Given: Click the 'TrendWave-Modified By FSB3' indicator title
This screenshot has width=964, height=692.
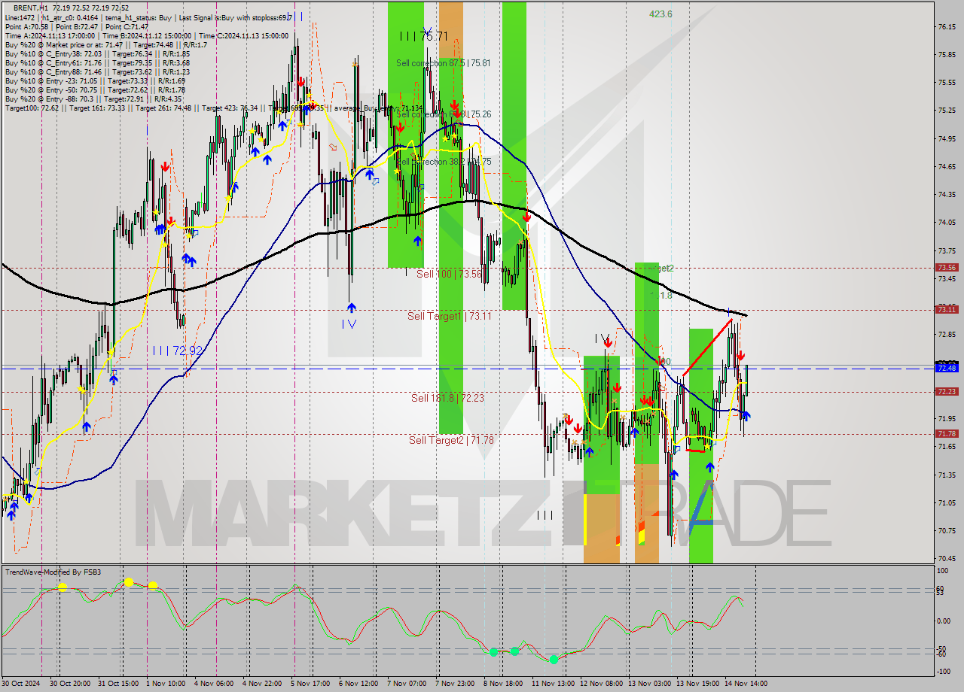Looking at the screenshot, I should [53, 572].
